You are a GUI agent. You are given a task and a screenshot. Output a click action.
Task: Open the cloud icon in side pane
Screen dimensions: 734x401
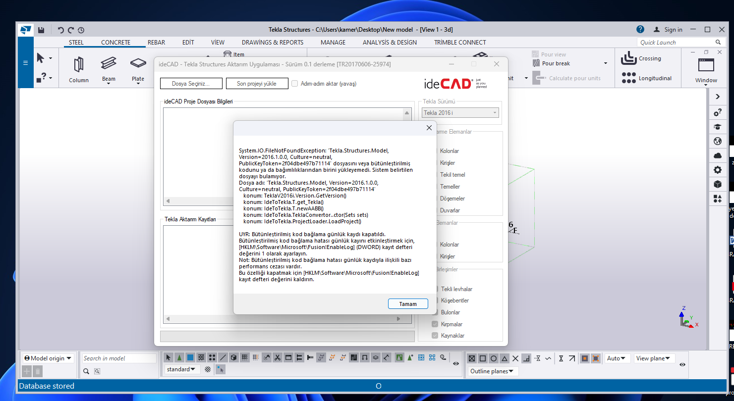click(717, 155)
